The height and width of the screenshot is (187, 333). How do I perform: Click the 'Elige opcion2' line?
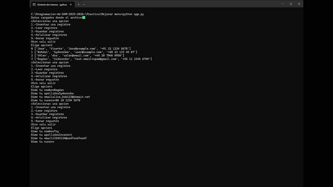[x=42, y=45]
